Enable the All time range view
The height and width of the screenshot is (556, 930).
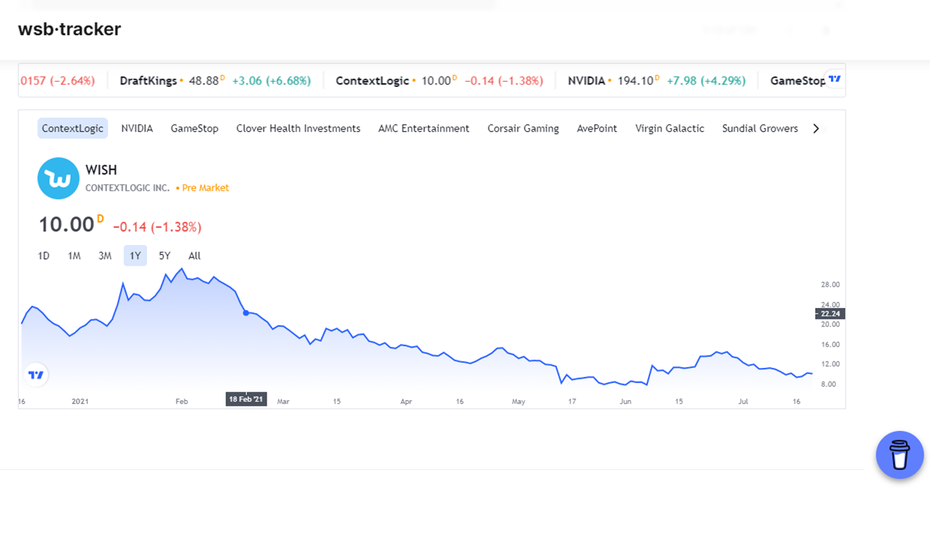pyautogui.click(x=194, y=255)
